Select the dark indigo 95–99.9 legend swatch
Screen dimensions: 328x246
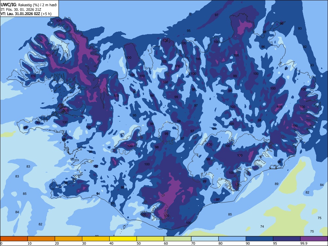tap(287, 239)
